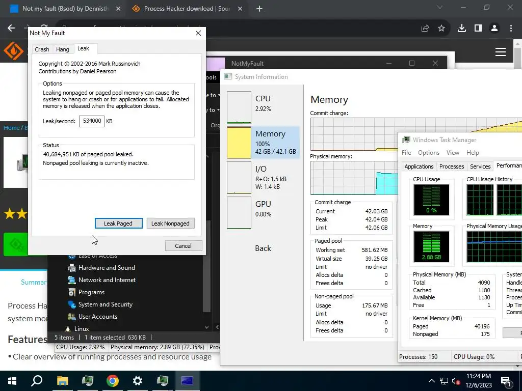Click the Leak Nonpaged button
This screenshot has height=391, width=522.
170,224
